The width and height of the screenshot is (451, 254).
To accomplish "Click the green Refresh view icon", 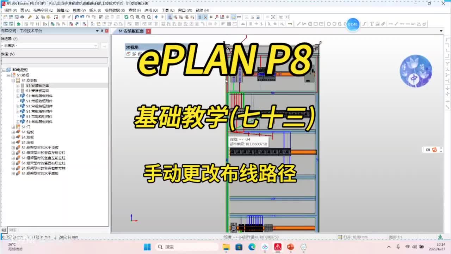I will tap(126, 17).
